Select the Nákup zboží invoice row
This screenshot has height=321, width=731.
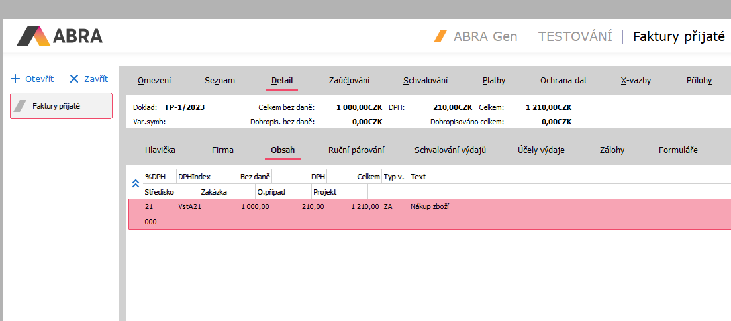429,206
